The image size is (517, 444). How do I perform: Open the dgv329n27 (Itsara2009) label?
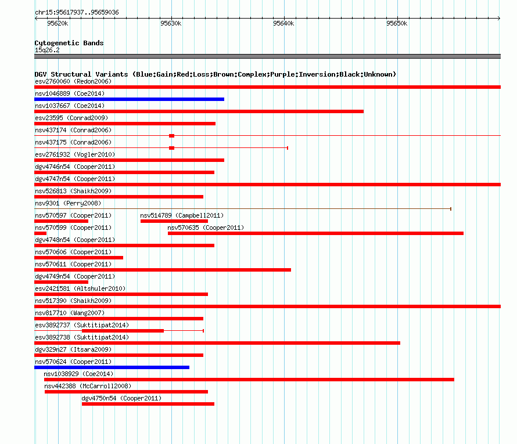click(73, 349)
